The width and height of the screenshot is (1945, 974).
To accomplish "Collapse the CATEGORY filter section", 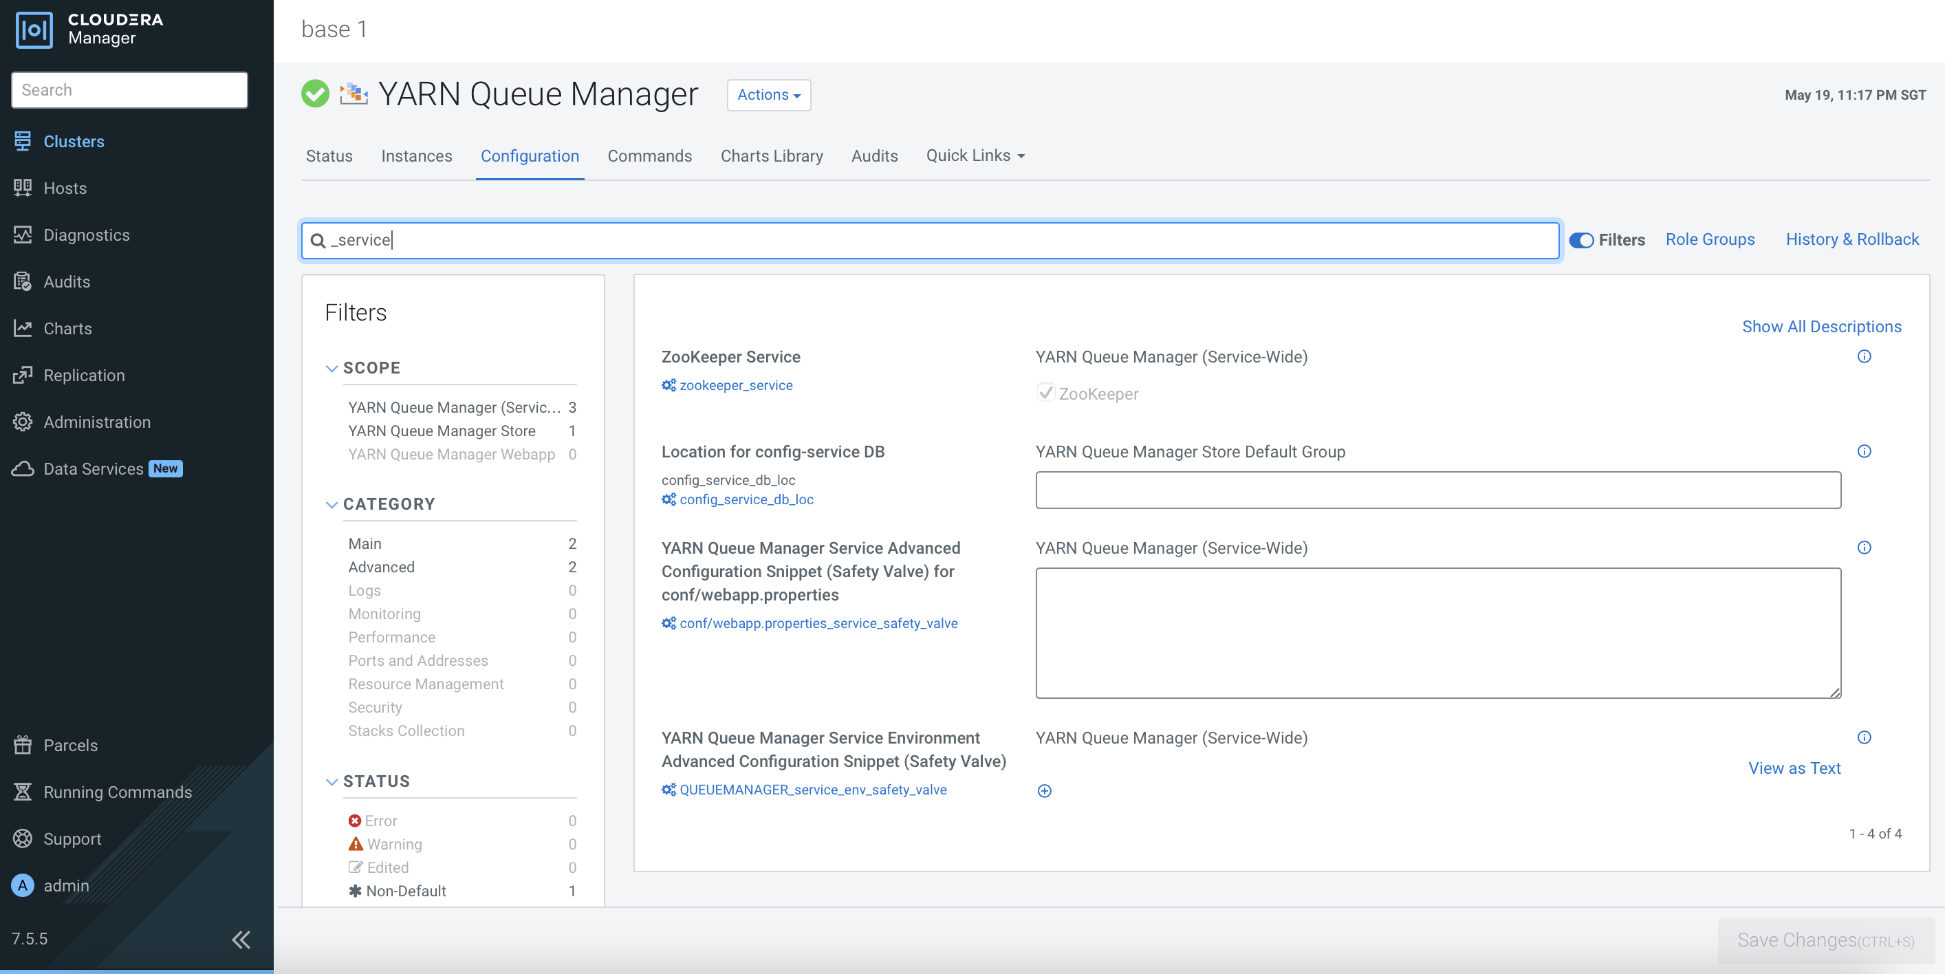I will tap(332, 504).
